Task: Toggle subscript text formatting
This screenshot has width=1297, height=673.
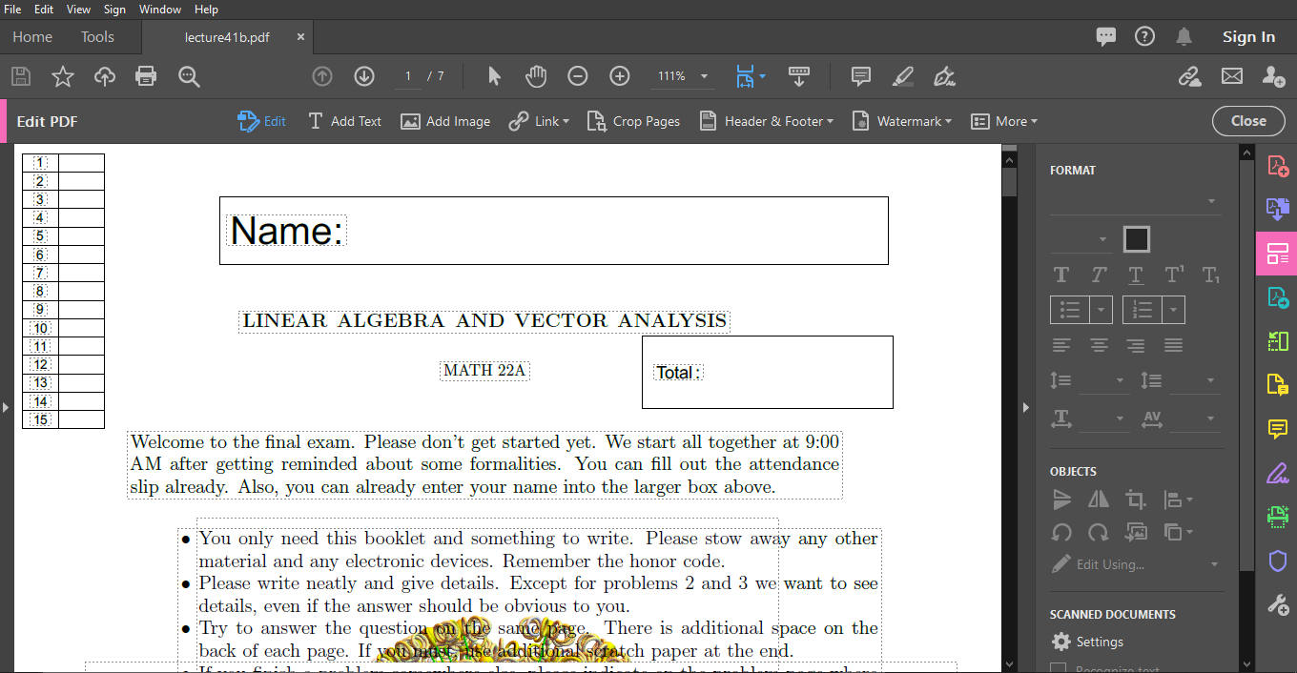Action: coord(1210,275)
